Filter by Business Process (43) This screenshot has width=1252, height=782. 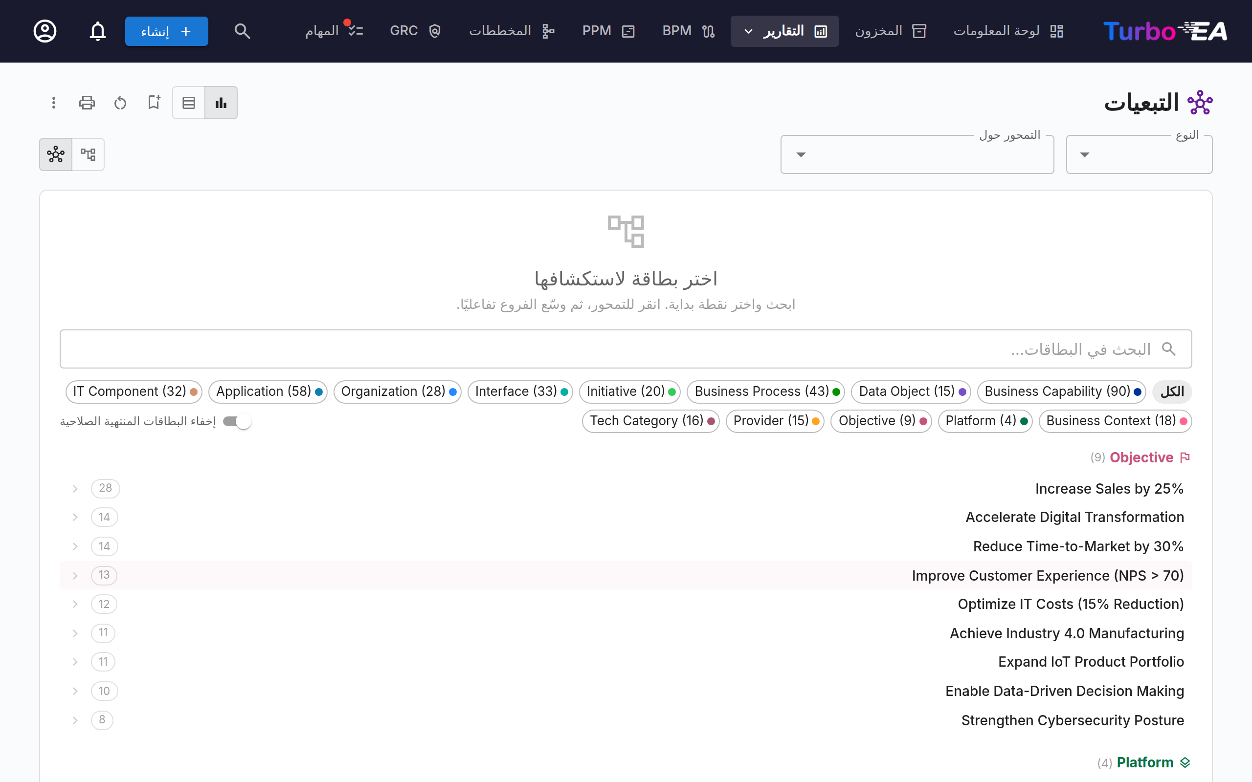click(x=766, y=391)
